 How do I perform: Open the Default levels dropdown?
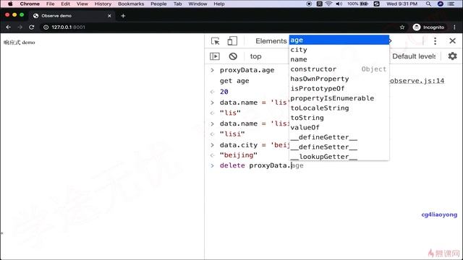(414, 56)
